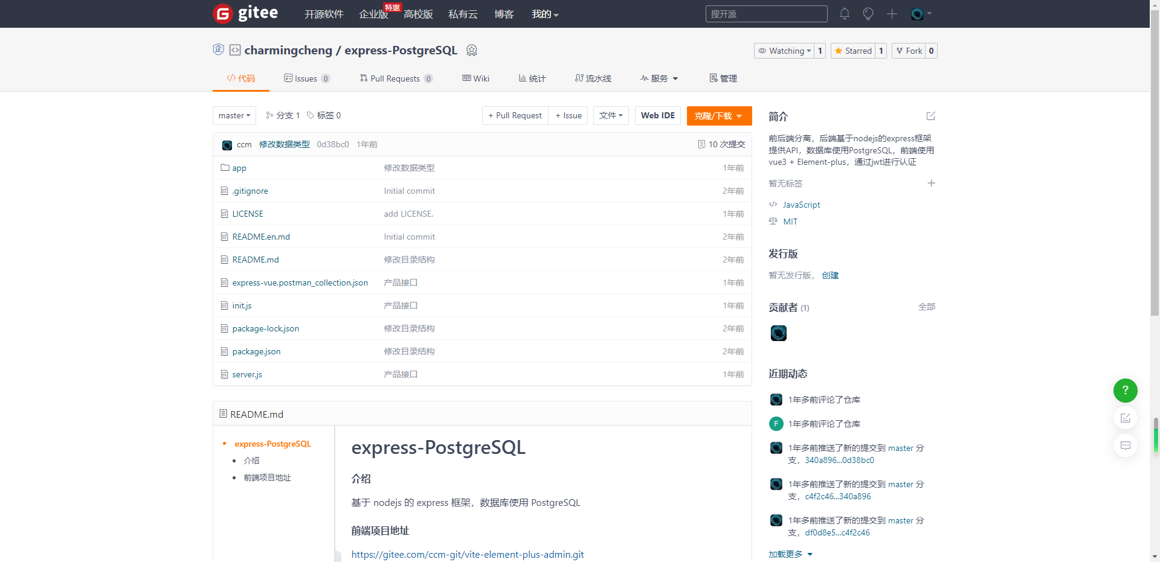This screenshot has height=562, width=1160.
Task: Open the floating chat message icon
Action: coord(1125,446)
